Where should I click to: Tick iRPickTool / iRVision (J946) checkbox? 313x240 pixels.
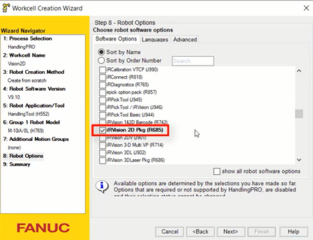pos(103,108)
